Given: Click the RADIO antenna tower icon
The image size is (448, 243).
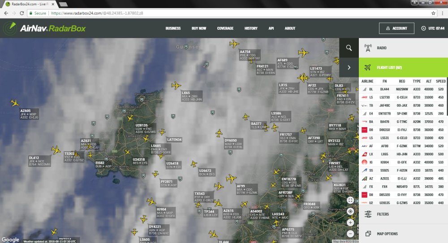Looking at the screenshot, I should (x=368, y=48).
